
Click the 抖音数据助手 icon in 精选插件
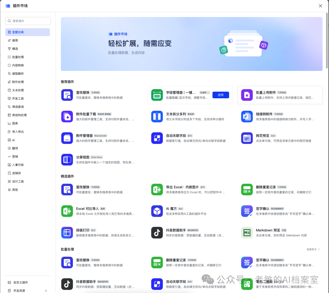tap(157, 233)
